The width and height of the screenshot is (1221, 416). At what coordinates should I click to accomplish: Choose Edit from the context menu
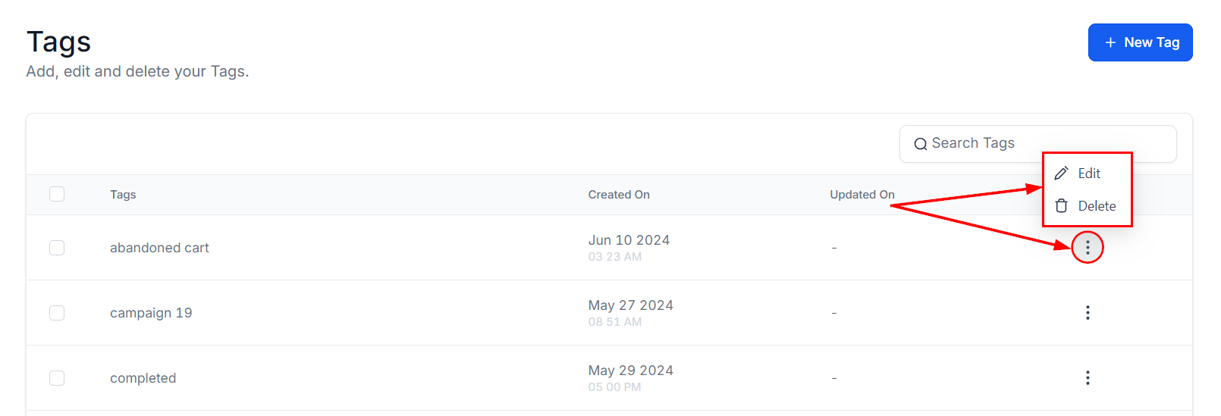click(1089, 174)
